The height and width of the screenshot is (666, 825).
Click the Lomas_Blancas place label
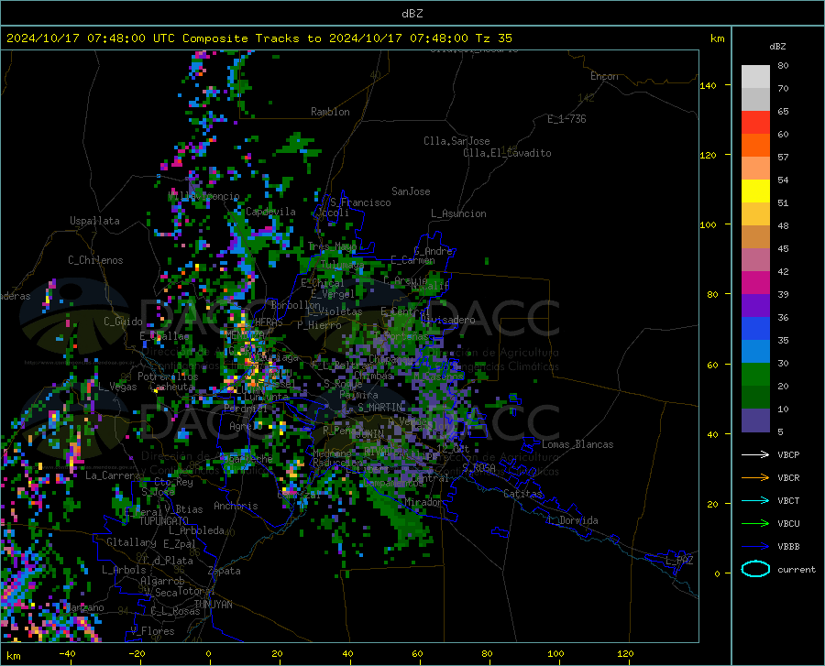pyautogui.click(x=577, y=444)
